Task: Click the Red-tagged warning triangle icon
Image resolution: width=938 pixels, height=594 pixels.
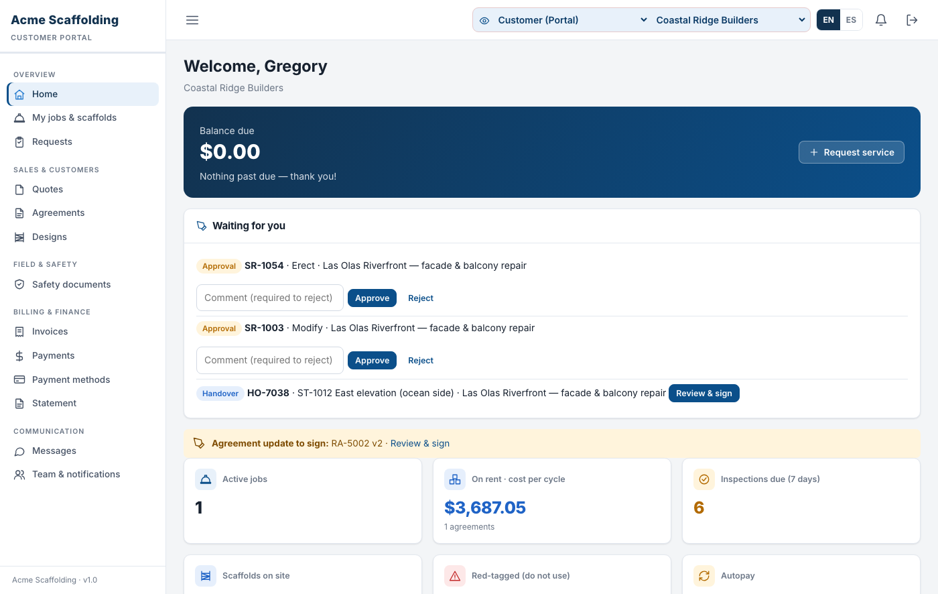Action: coord(455,576)
